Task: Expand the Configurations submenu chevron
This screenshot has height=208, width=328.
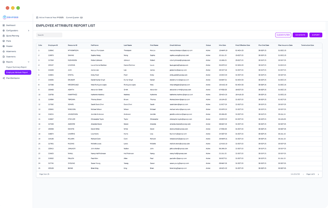Action: (29, 30)
